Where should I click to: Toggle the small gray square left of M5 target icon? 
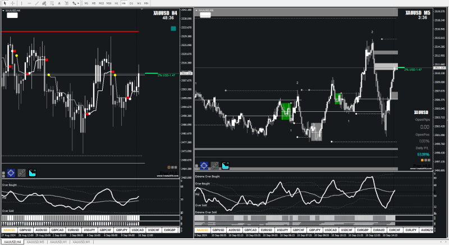coord(196,166)
